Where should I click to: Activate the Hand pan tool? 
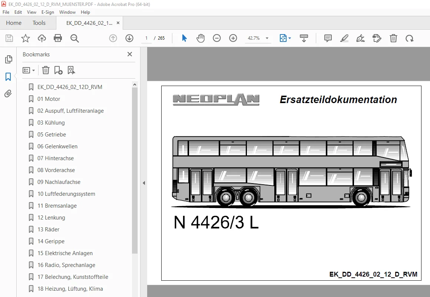pyautogui.click(x=201, y=38)
